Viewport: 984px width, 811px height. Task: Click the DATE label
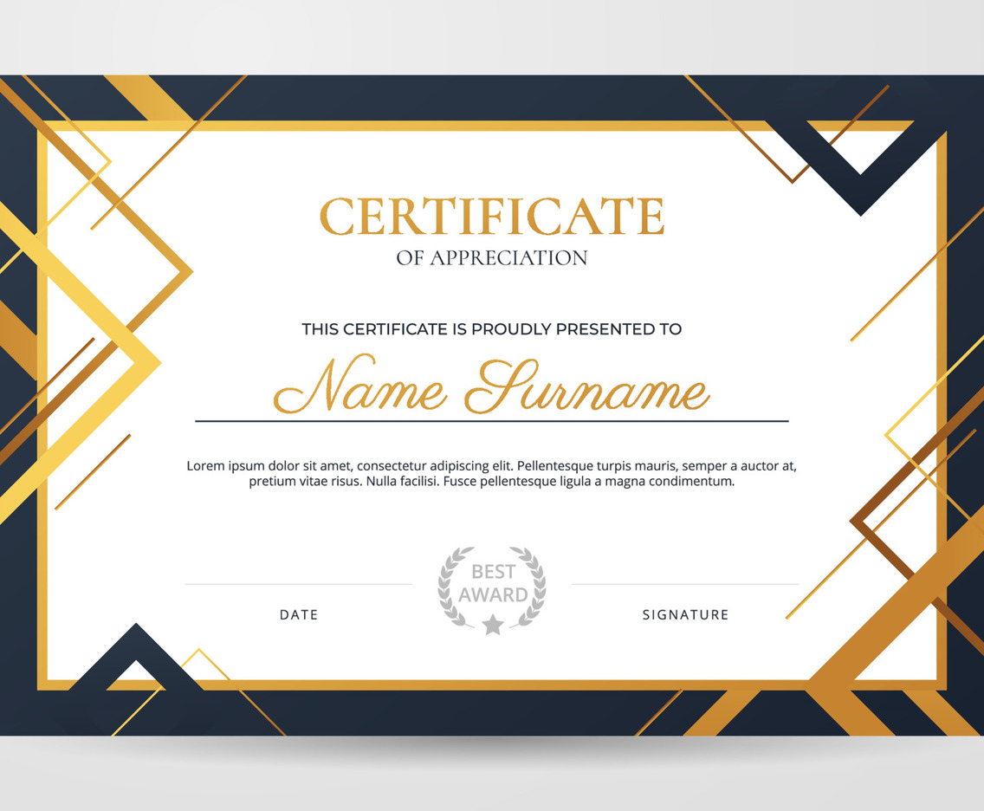(x=299, y=615)
